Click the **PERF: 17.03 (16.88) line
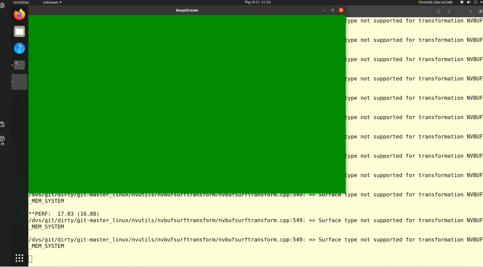 [64, 214]
